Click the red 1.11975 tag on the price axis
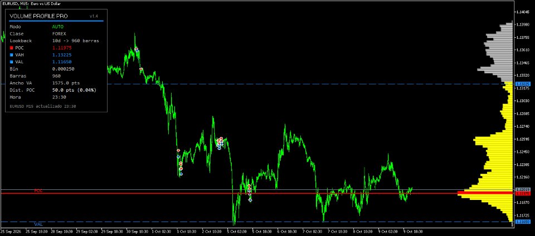 523,193
